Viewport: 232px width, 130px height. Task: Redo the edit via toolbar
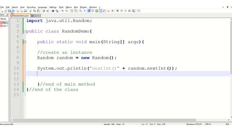tap(47, 11)
